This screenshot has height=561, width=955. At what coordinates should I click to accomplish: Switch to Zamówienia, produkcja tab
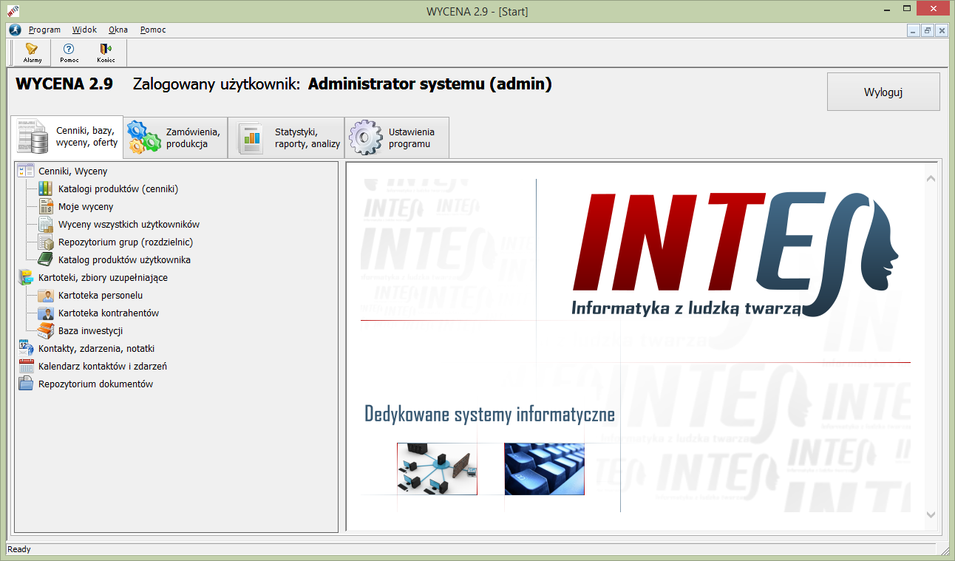pos(175,138)
